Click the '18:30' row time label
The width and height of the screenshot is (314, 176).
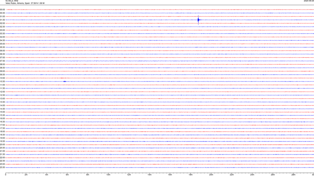[2, 135]
